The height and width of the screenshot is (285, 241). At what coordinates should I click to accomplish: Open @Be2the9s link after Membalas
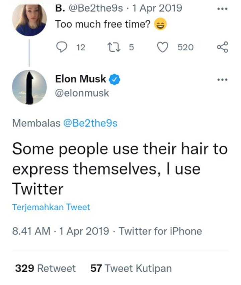pos(90,123)
